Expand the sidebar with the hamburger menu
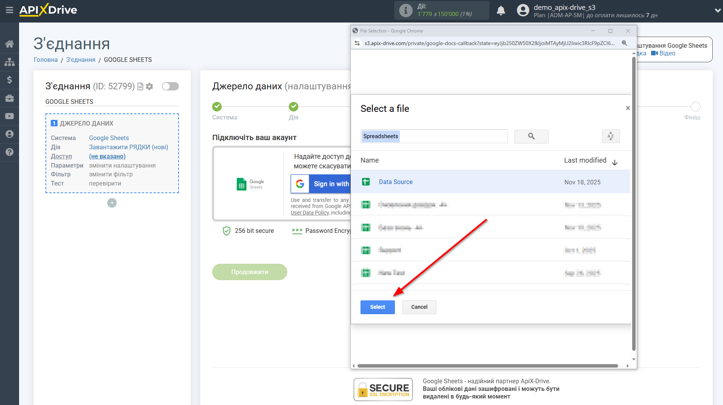 [x=10, y=11]
